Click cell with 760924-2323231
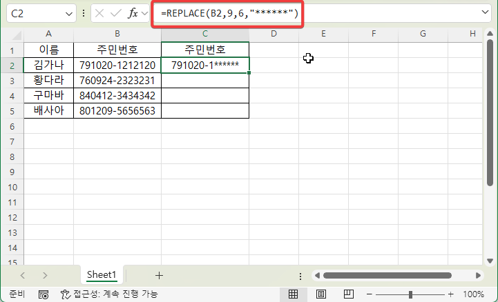Viewport: 498px width, 302px height. coord(117,81)
